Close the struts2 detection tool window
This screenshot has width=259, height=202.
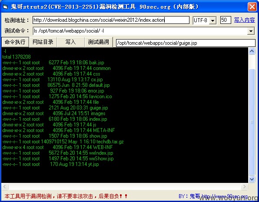point(252,7)
